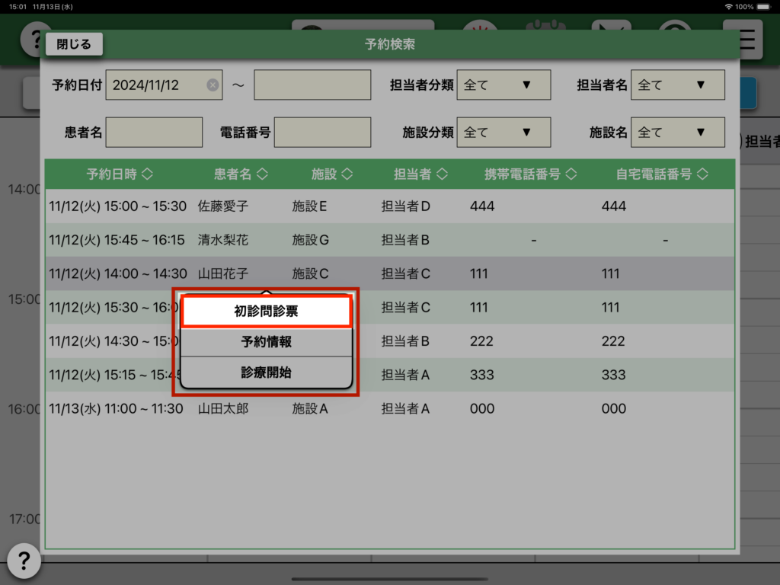
Task: Expand the 施設名 dropdown
Action: [678, 133]
